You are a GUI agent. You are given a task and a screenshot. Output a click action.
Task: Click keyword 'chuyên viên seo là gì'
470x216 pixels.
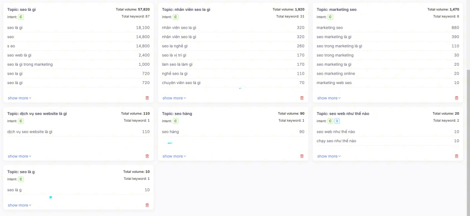181,83
